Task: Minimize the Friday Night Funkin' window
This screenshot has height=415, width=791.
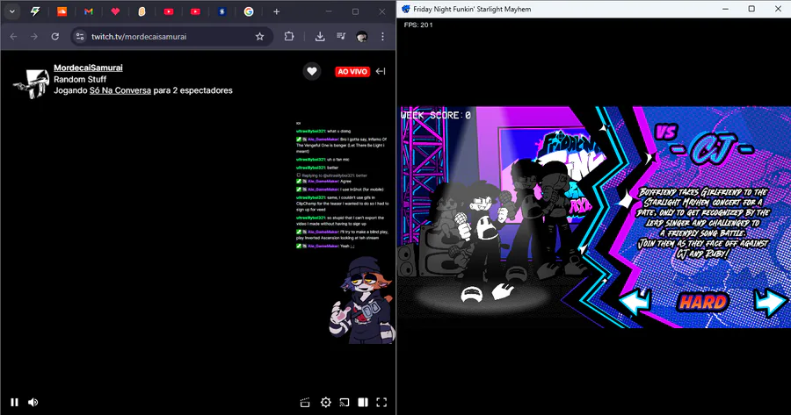Action: coord(725,9)
